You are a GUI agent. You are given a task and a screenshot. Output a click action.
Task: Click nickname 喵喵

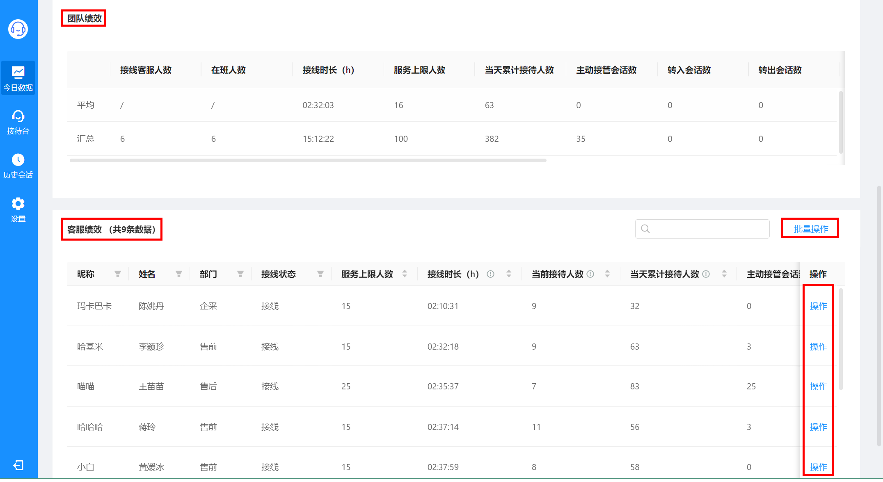[86, 386]
